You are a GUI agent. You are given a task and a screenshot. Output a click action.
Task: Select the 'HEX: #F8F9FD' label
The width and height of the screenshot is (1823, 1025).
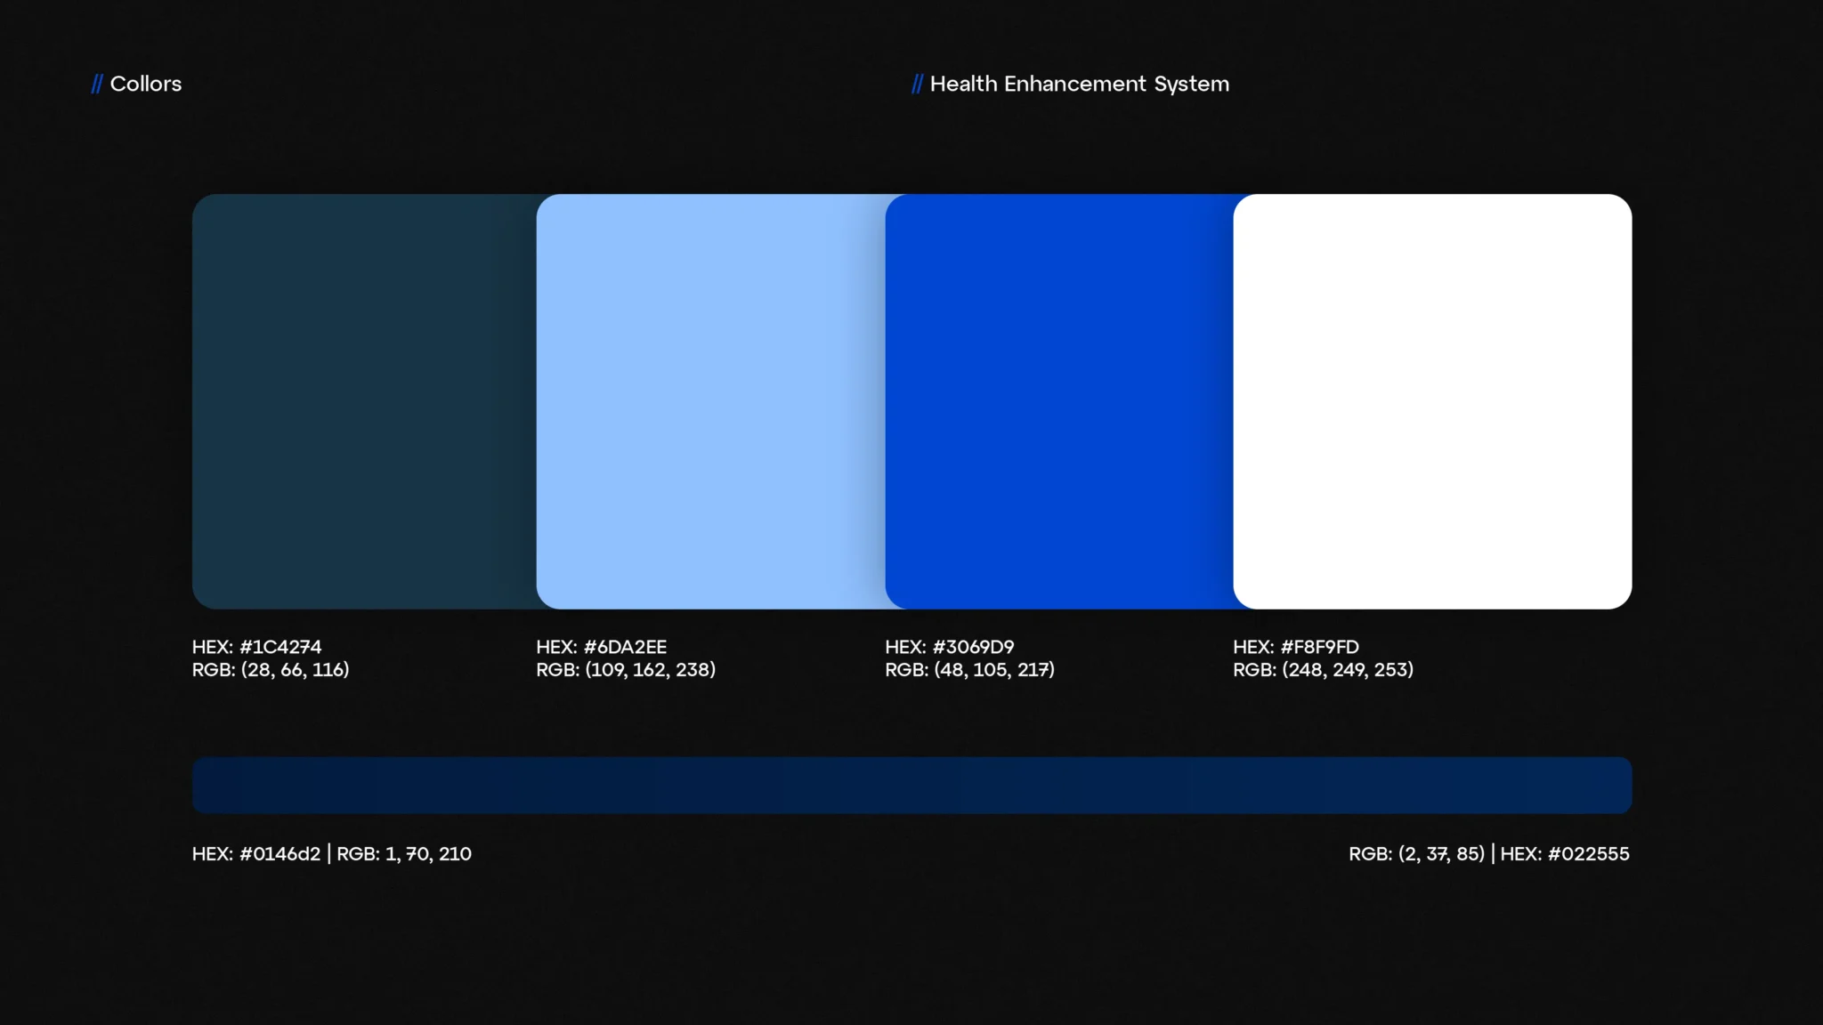pos(1296,647)
